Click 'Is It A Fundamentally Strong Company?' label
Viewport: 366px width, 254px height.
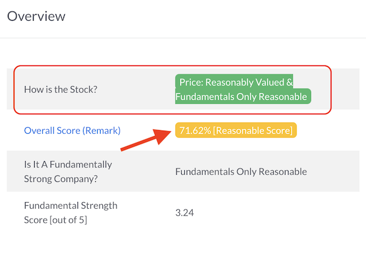click(x=68, y=172)
